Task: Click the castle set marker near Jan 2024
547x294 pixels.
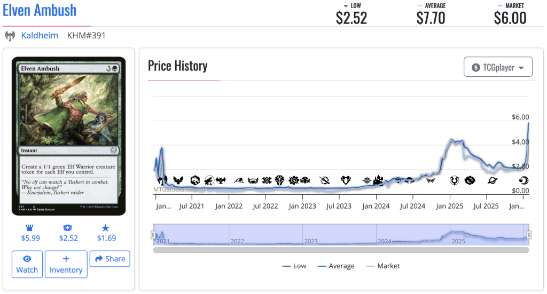Action: (x=379, y=180)
